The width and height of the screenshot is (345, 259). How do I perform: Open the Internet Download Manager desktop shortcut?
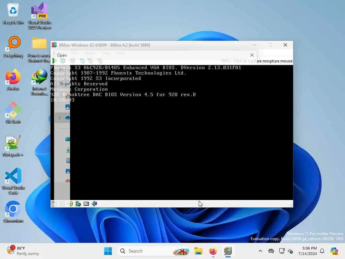(x=39, y=82)
